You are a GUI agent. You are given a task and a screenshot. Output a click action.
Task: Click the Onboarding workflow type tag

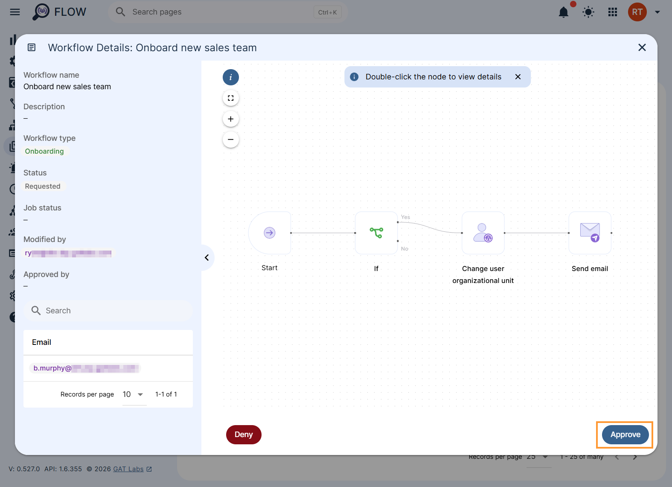pyautogui.click(x=44, y=151)
